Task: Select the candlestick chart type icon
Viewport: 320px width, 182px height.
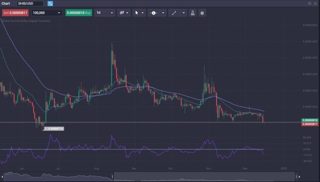Action: 122,13
